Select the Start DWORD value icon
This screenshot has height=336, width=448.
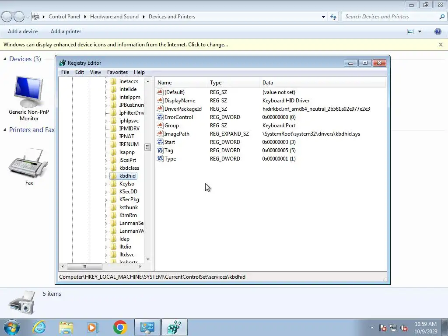point(160,142)
